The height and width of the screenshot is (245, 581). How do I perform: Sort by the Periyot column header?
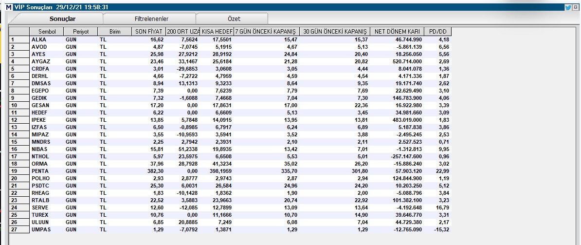pyautogui.click(x=80, y=32)
